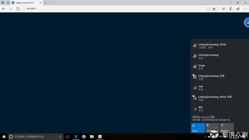Screen dimensions: 249x140
Task: Open Edge more actions menu
Action: click(245, 9)
